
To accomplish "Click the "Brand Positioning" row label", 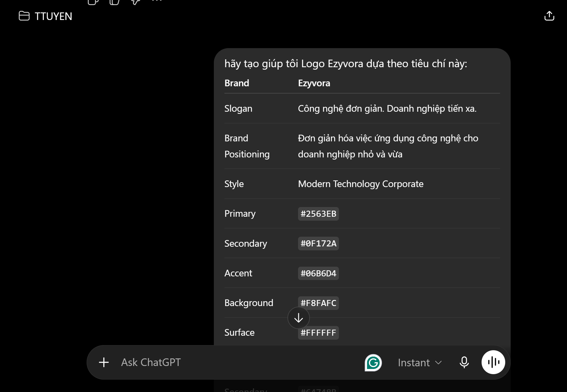I will [x=247, y=146].
